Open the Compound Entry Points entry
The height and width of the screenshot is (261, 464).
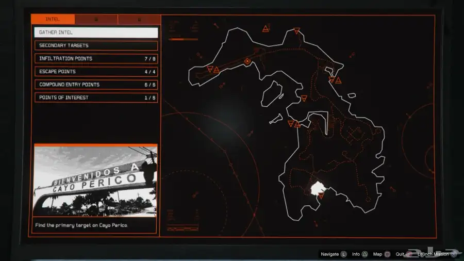point(96,85)
